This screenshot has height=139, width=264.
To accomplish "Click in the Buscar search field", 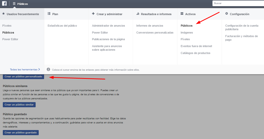I will (x=238, y=3).
